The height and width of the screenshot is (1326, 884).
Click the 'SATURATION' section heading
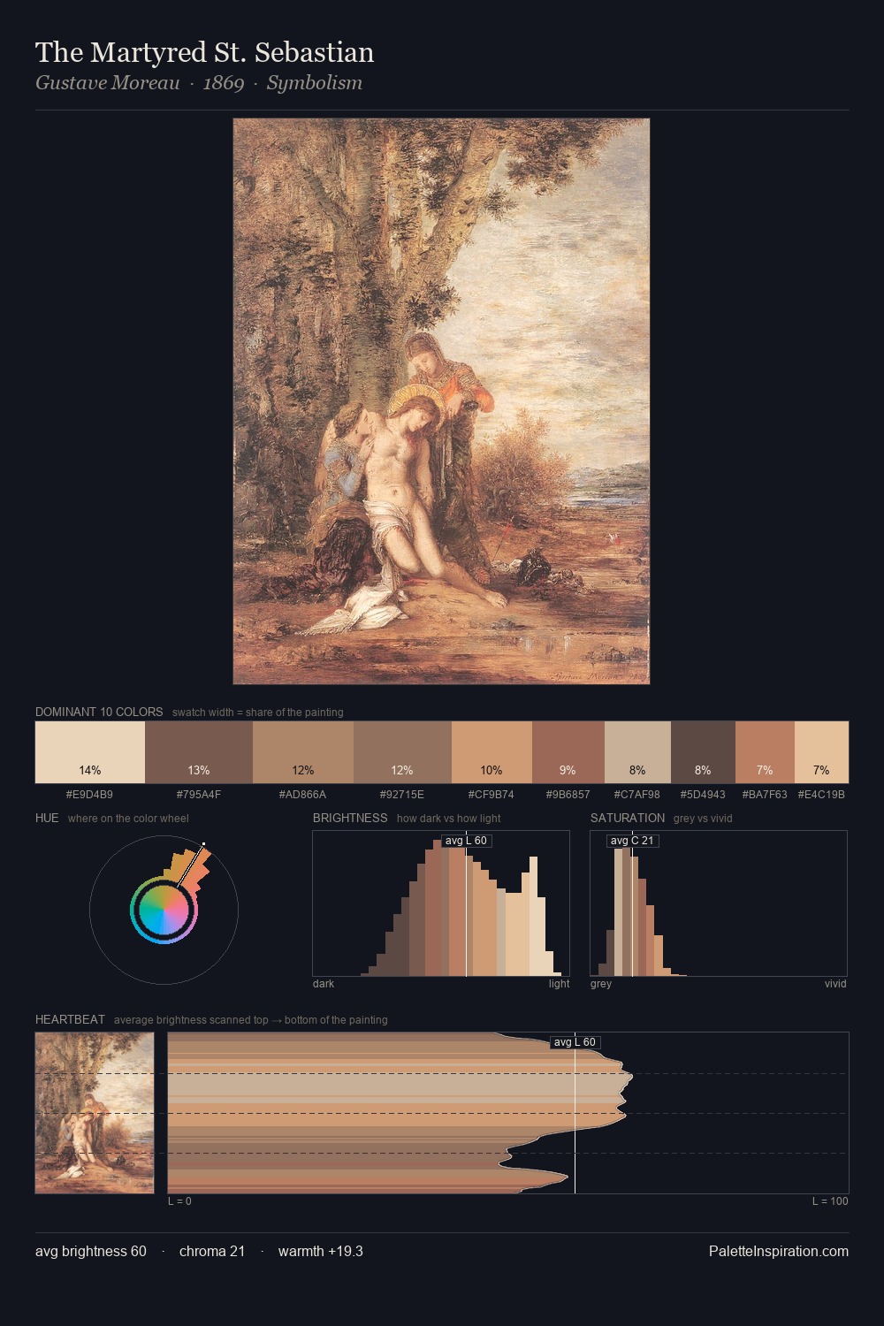pos(628,818)
